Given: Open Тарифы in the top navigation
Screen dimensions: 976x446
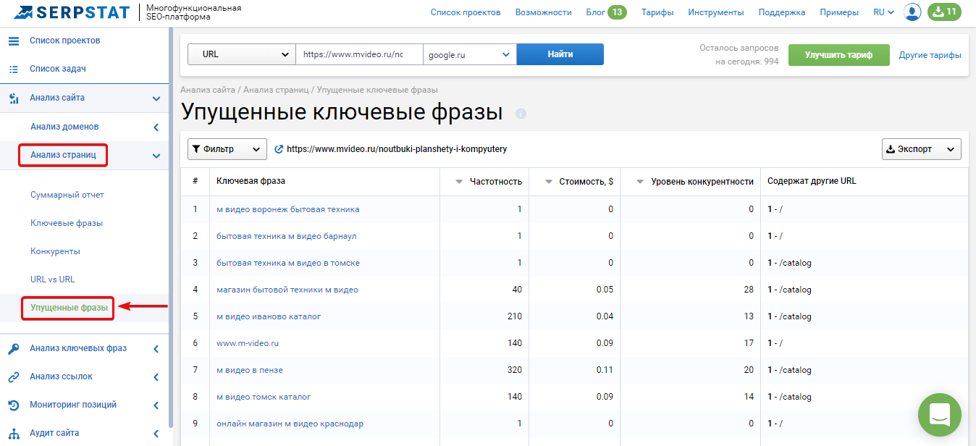Looking at the screenshot, I should tap(657, 12).
